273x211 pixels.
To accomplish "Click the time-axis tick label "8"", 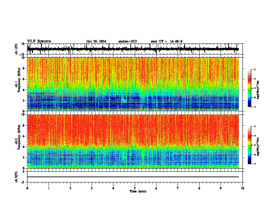I will pos(199,188).
